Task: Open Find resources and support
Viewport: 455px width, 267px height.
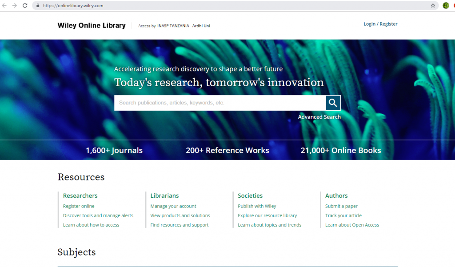Action: (180, 225)
